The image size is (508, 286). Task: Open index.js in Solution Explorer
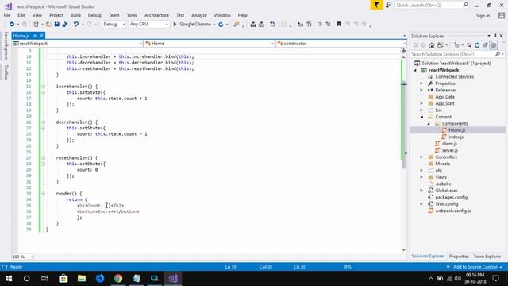tap(456, 137)
